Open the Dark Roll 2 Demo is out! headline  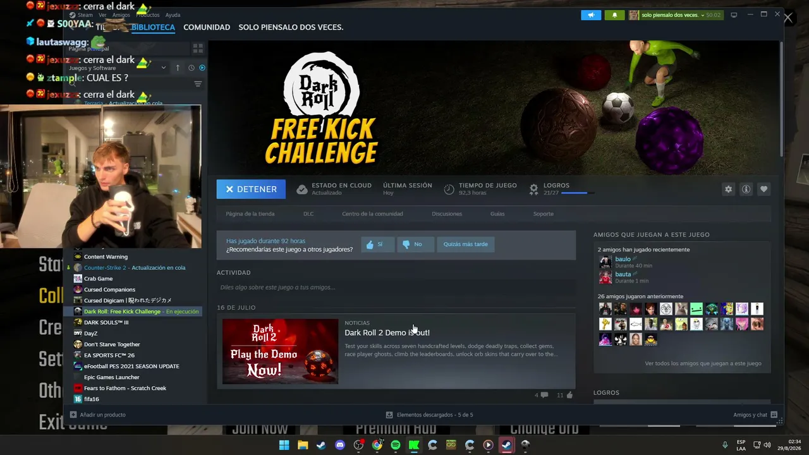pyautogui.click(x=387, y=333)
